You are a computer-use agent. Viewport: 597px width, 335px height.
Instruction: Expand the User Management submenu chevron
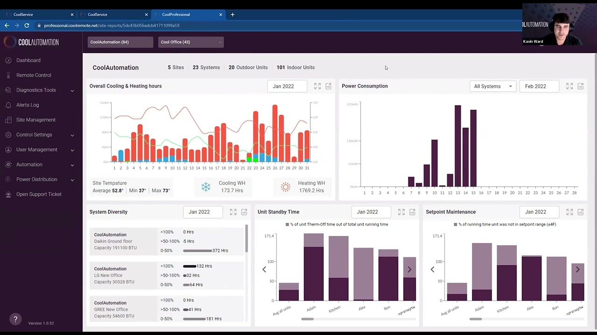(72, 150)
